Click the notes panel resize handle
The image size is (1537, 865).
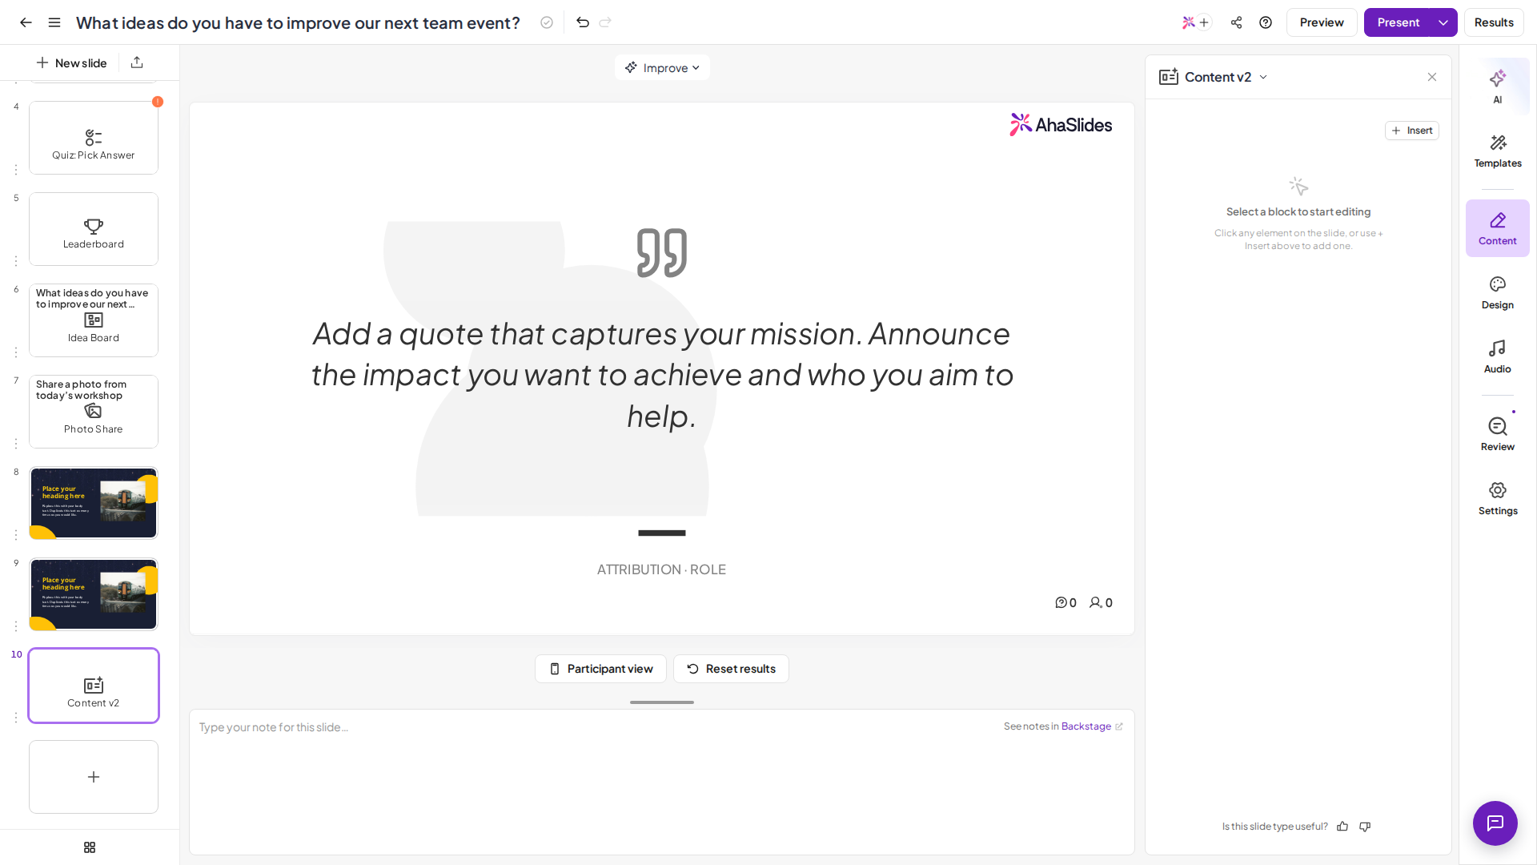point(662,702)
